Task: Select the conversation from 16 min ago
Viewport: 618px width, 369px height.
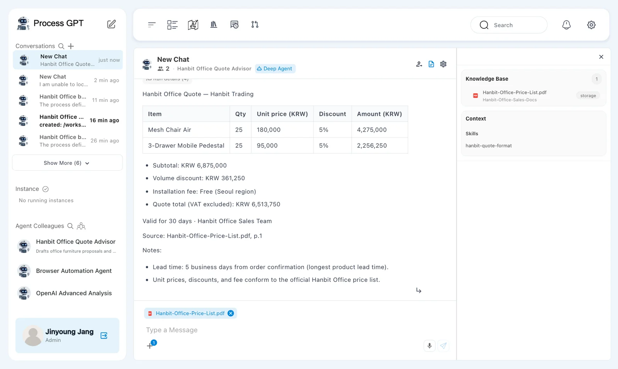Action: 68,120
